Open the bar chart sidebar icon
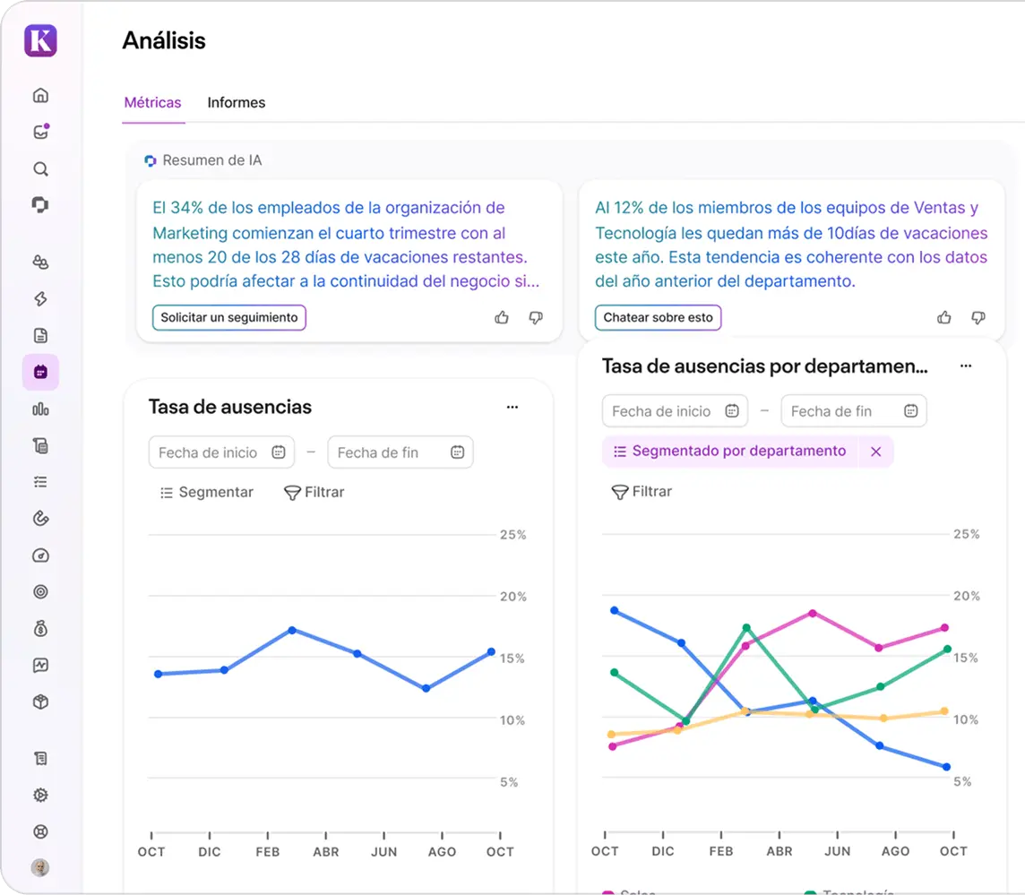This screenshot has height=895, width=1025. pyautogui.click(x=40, y=409)
